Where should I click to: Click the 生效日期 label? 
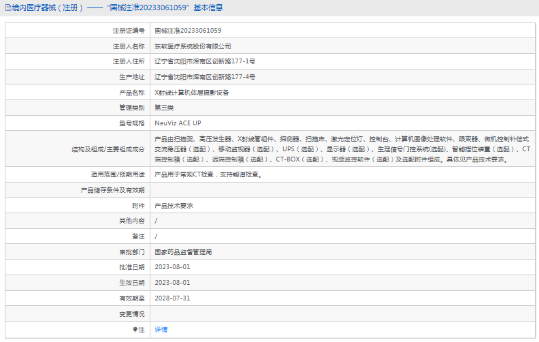[132, 283]
